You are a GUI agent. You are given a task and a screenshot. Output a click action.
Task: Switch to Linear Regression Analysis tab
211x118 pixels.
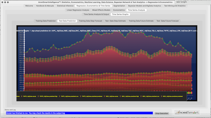pos(78,10)
